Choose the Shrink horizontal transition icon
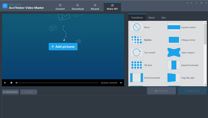This screenshot has height=118, width=208. (137, 78)
